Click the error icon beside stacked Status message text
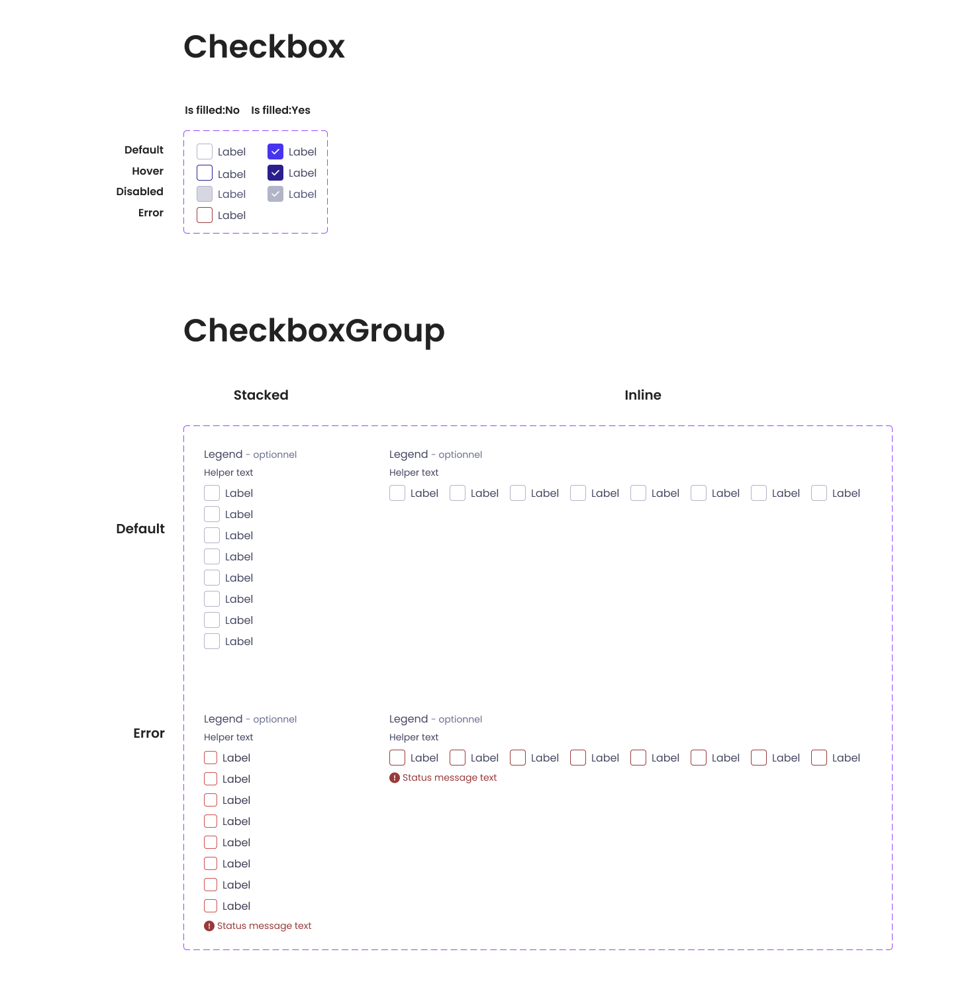Screen dimensions: 978x1007 pos(209,926)
